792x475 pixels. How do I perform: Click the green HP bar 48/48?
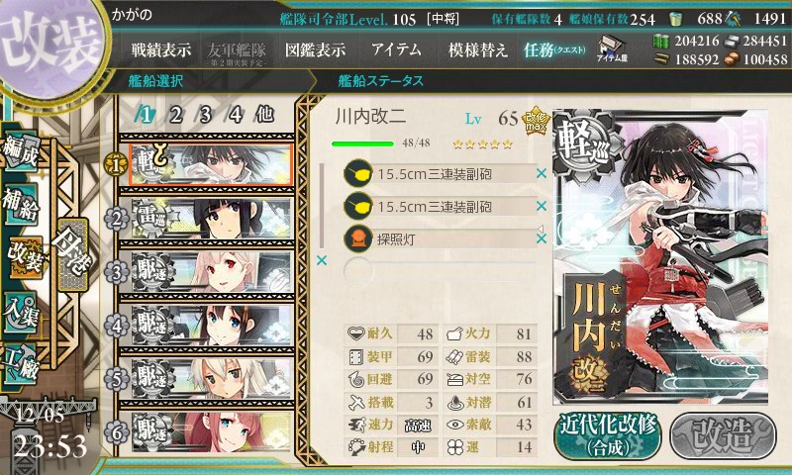coord(362,143)
